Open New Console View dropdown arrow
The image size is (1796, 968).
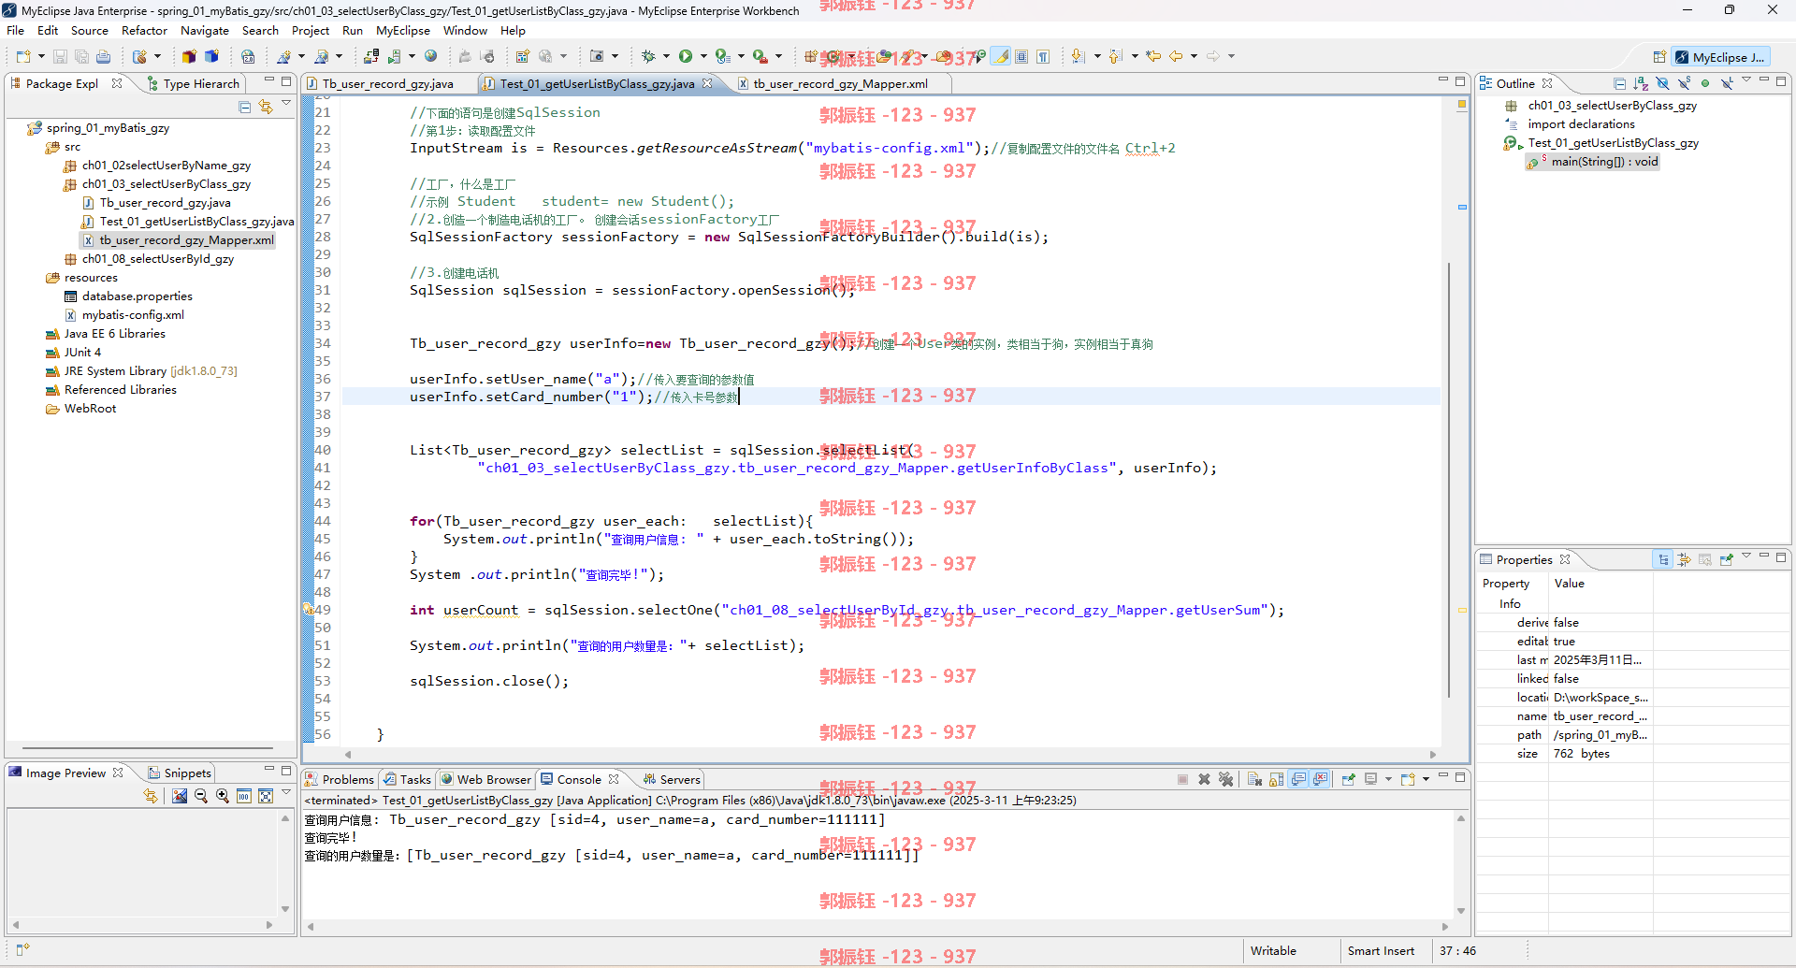[1426, 779]
